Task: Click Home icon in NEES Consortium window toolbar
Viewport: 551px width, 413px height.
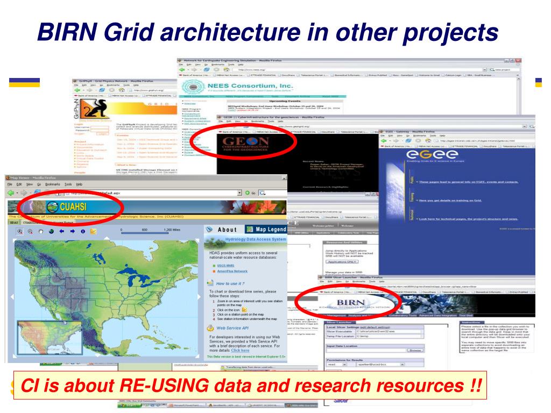Action: coord(226,69)
